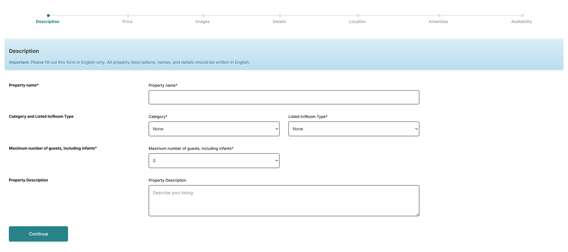The image size is (568, 252).
Task: Go to the Price step label
Action: point(127,22)
